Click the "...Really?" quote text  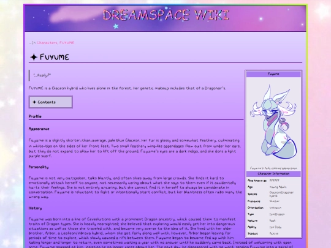tap(42, 75)
